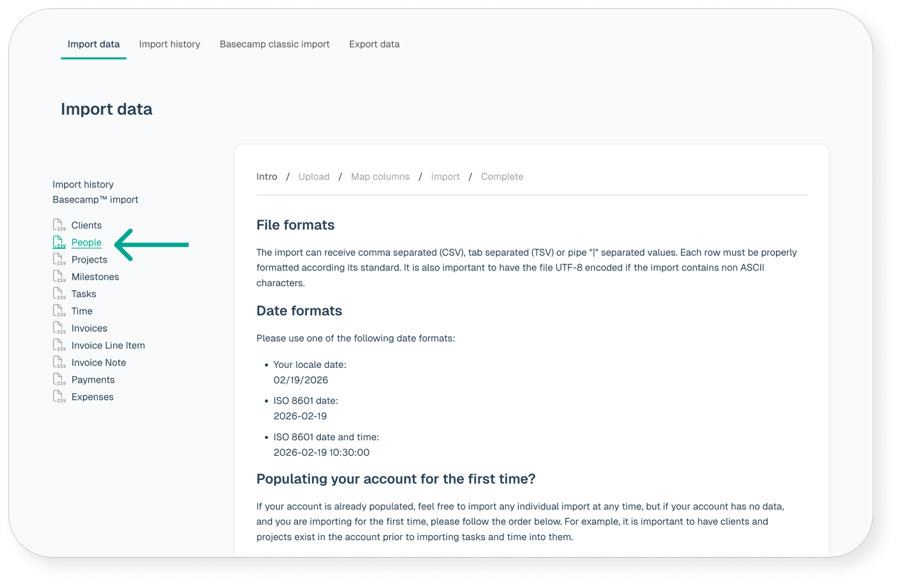Click the Map columns breadcrumb step
This screenshot has height=583, width=899.
click(x=380, y=177)
